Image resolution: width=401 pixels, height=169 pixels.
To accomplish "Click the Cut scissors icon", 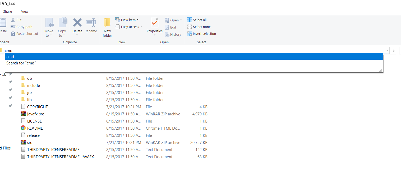I will (x=13, y=20).
